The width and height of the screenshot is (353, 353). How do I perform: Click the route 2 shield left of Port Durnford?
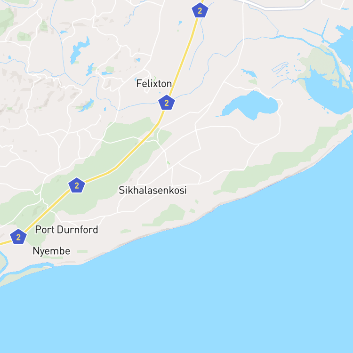click(x=18, y=237)
